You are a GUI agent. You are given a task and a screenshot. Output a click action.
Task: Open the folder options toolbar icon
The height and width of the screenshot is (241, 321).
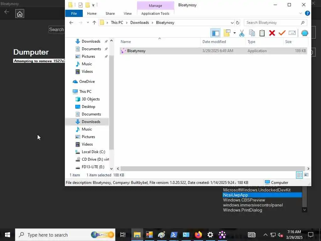(227, 33)
